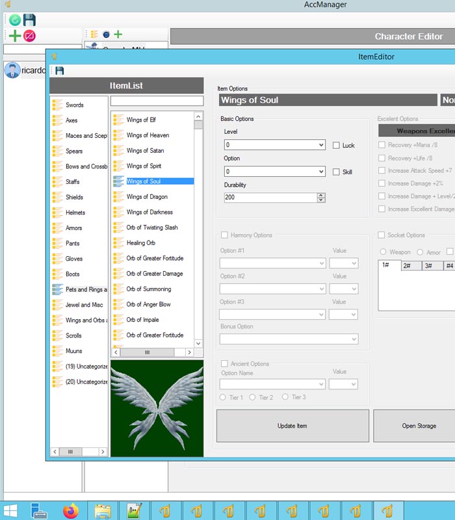The image size is (455, 520).
Task: Select the Tier 2 radio button
Action: tap(252, 397)
